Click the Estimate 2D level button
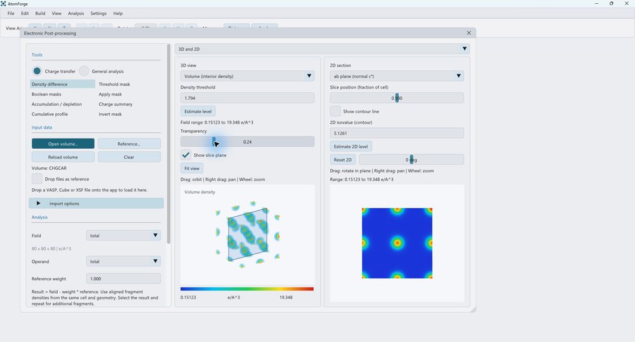Image resolution: width=635 pixels, height=342 pixels. click(x=351, y=146)
